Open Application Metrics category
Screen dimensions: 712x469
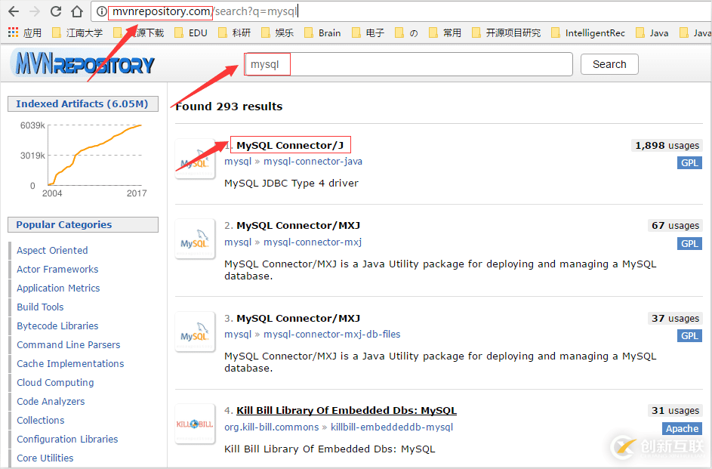coord(58,288)
